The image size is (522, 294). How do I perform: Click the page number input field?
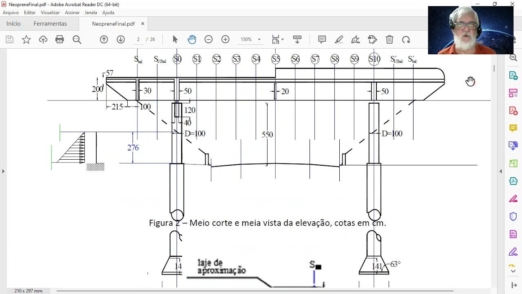(138, 40)
